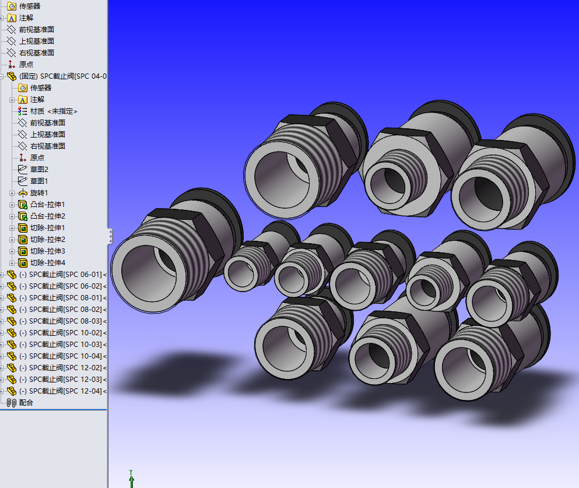The width and height of the screenshot is (579, 488).
Task: Click the SPC 10-03 component icon
Action: pyautogui.click(x=12, y=345)
